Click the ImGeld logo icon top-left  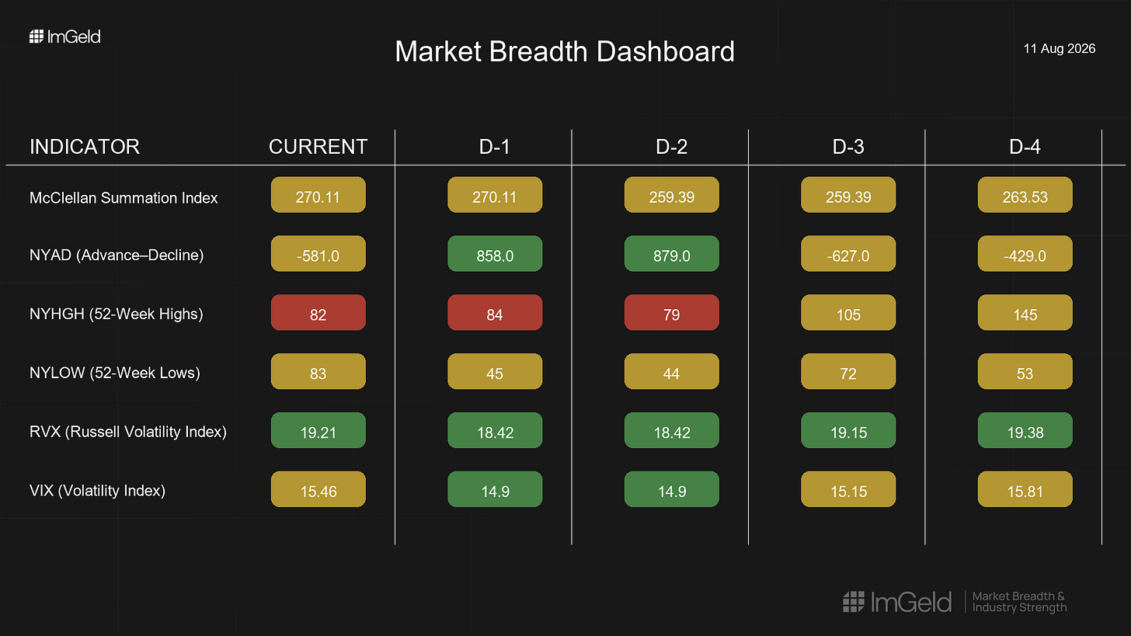coord(36,36)
